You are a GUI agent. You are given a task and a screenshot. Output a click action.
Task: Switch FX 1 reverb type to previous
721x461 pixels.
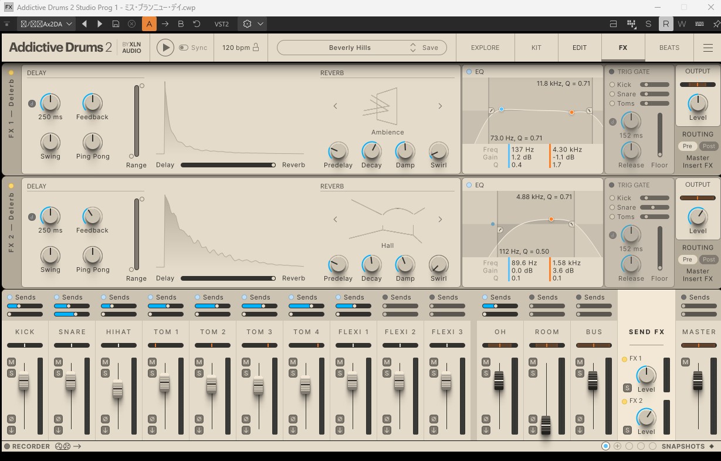tap(336, 106)
